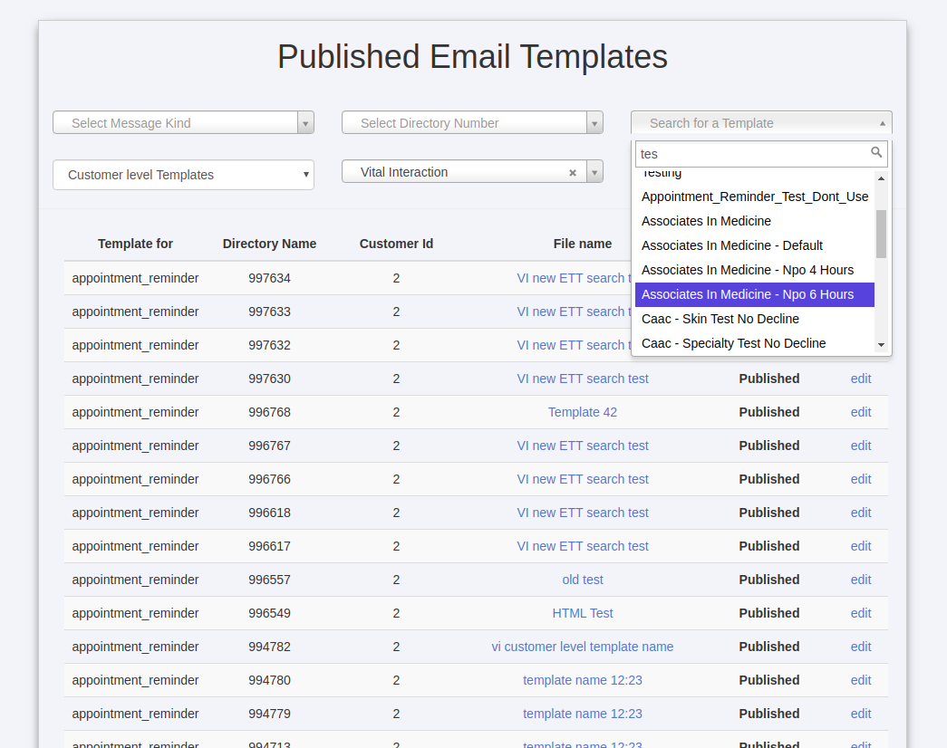
Task: Open the Customer level Templates select
Action: point(183,175)
